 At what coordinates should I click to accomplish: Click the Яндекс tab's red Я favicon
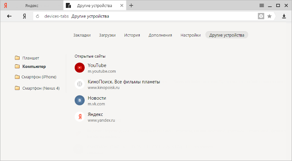click(x=5, y=5)
